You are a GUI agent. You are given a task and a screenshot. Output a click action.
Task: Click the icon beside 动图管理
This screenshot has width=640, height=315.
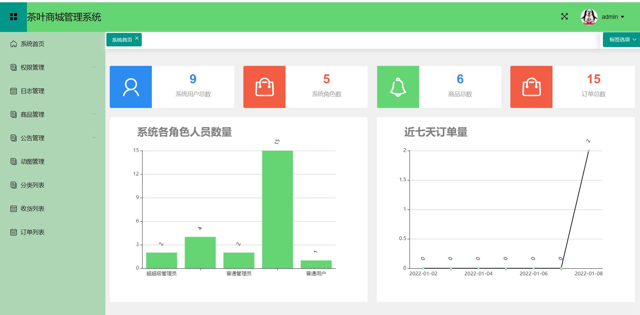click(x=13, y=161)
